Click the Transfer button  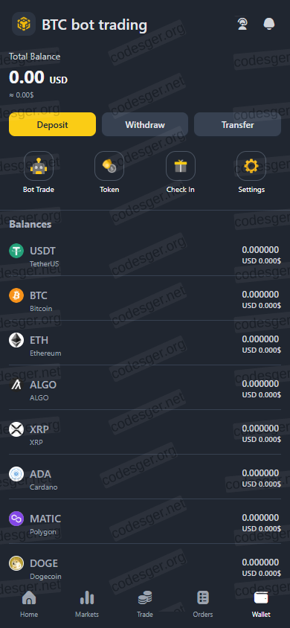point(238,124)
